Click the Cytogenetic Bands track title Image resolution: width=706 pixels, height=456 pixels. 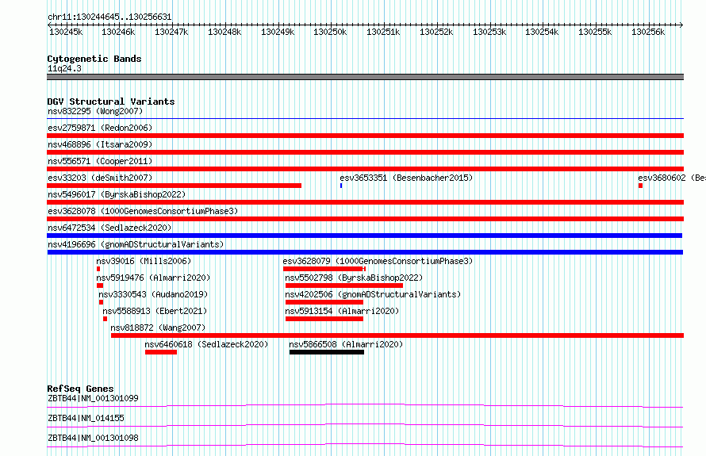pyautogui.click(x=94, y=59)
